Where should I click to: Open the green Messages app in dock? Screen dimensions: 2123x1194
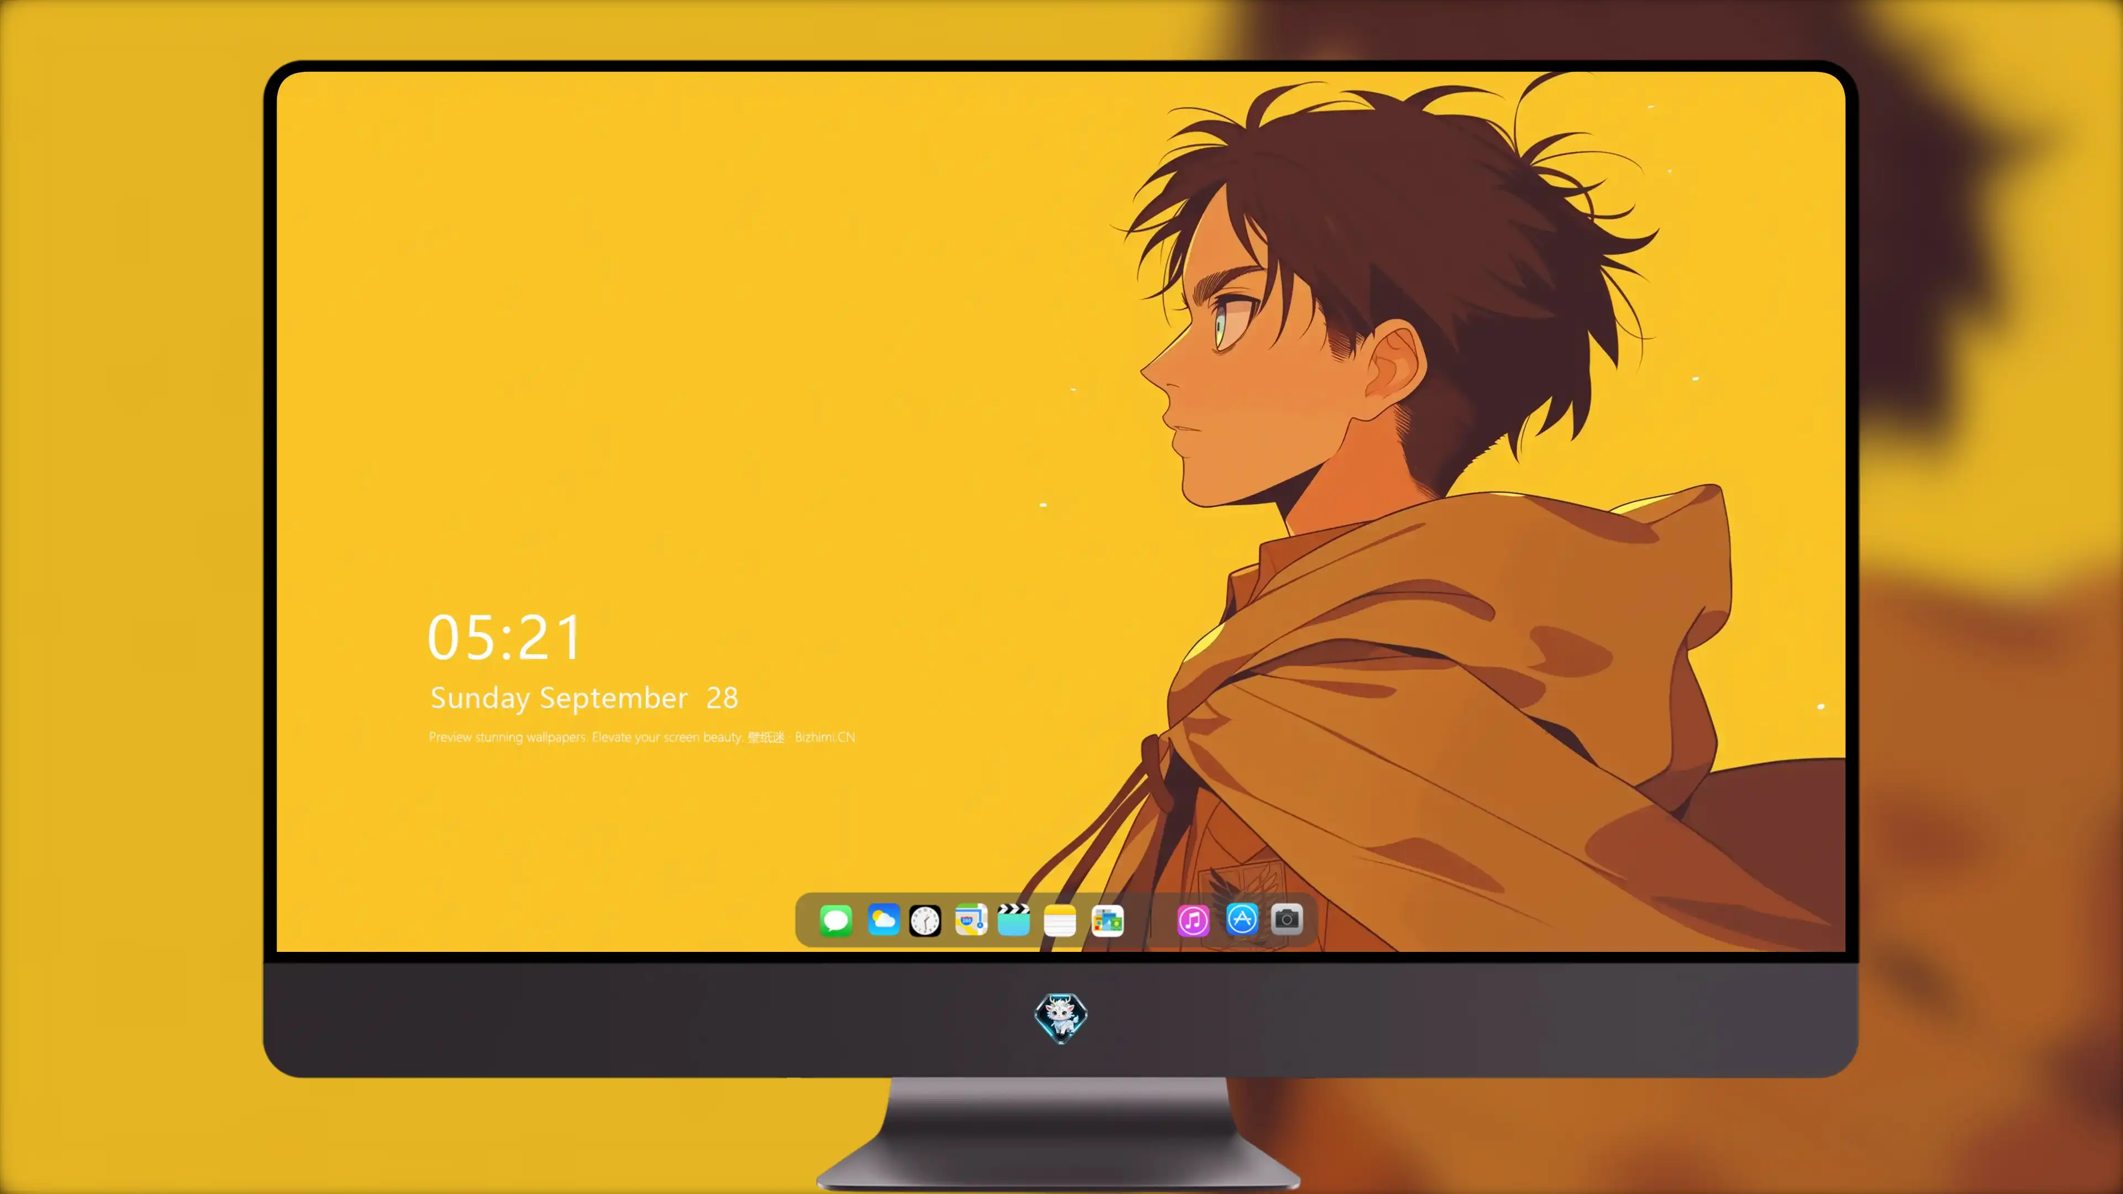point(836,920)
